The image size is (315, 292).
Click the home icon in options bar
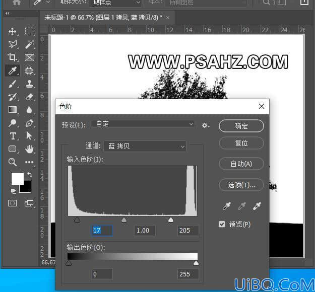point(17,2)
